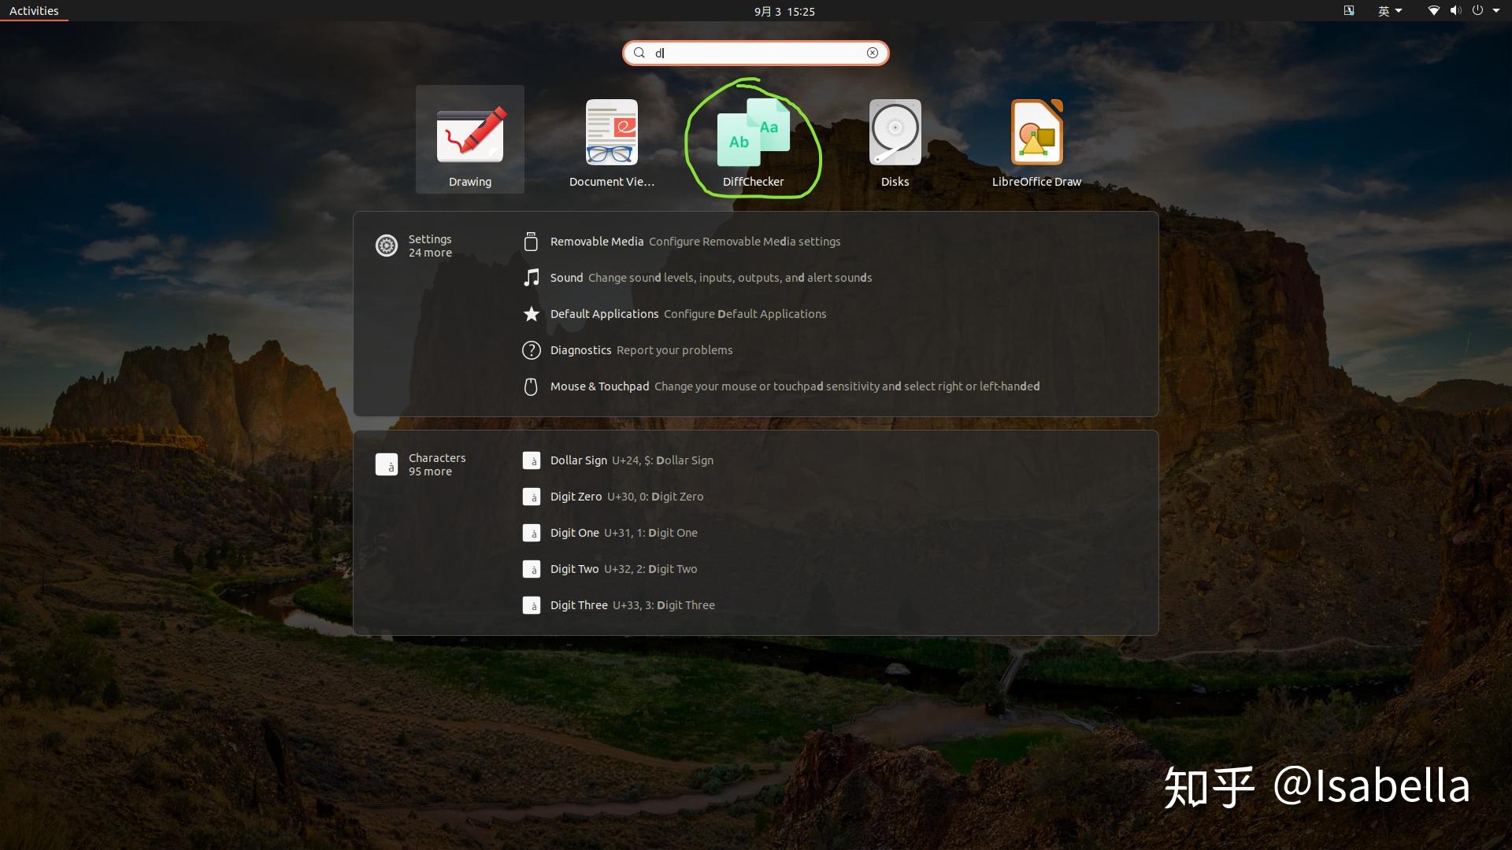The width and height of the screenshot is (1512, 850).
Task: Select the Dollar Sign character result
Action: click(835, 460)
